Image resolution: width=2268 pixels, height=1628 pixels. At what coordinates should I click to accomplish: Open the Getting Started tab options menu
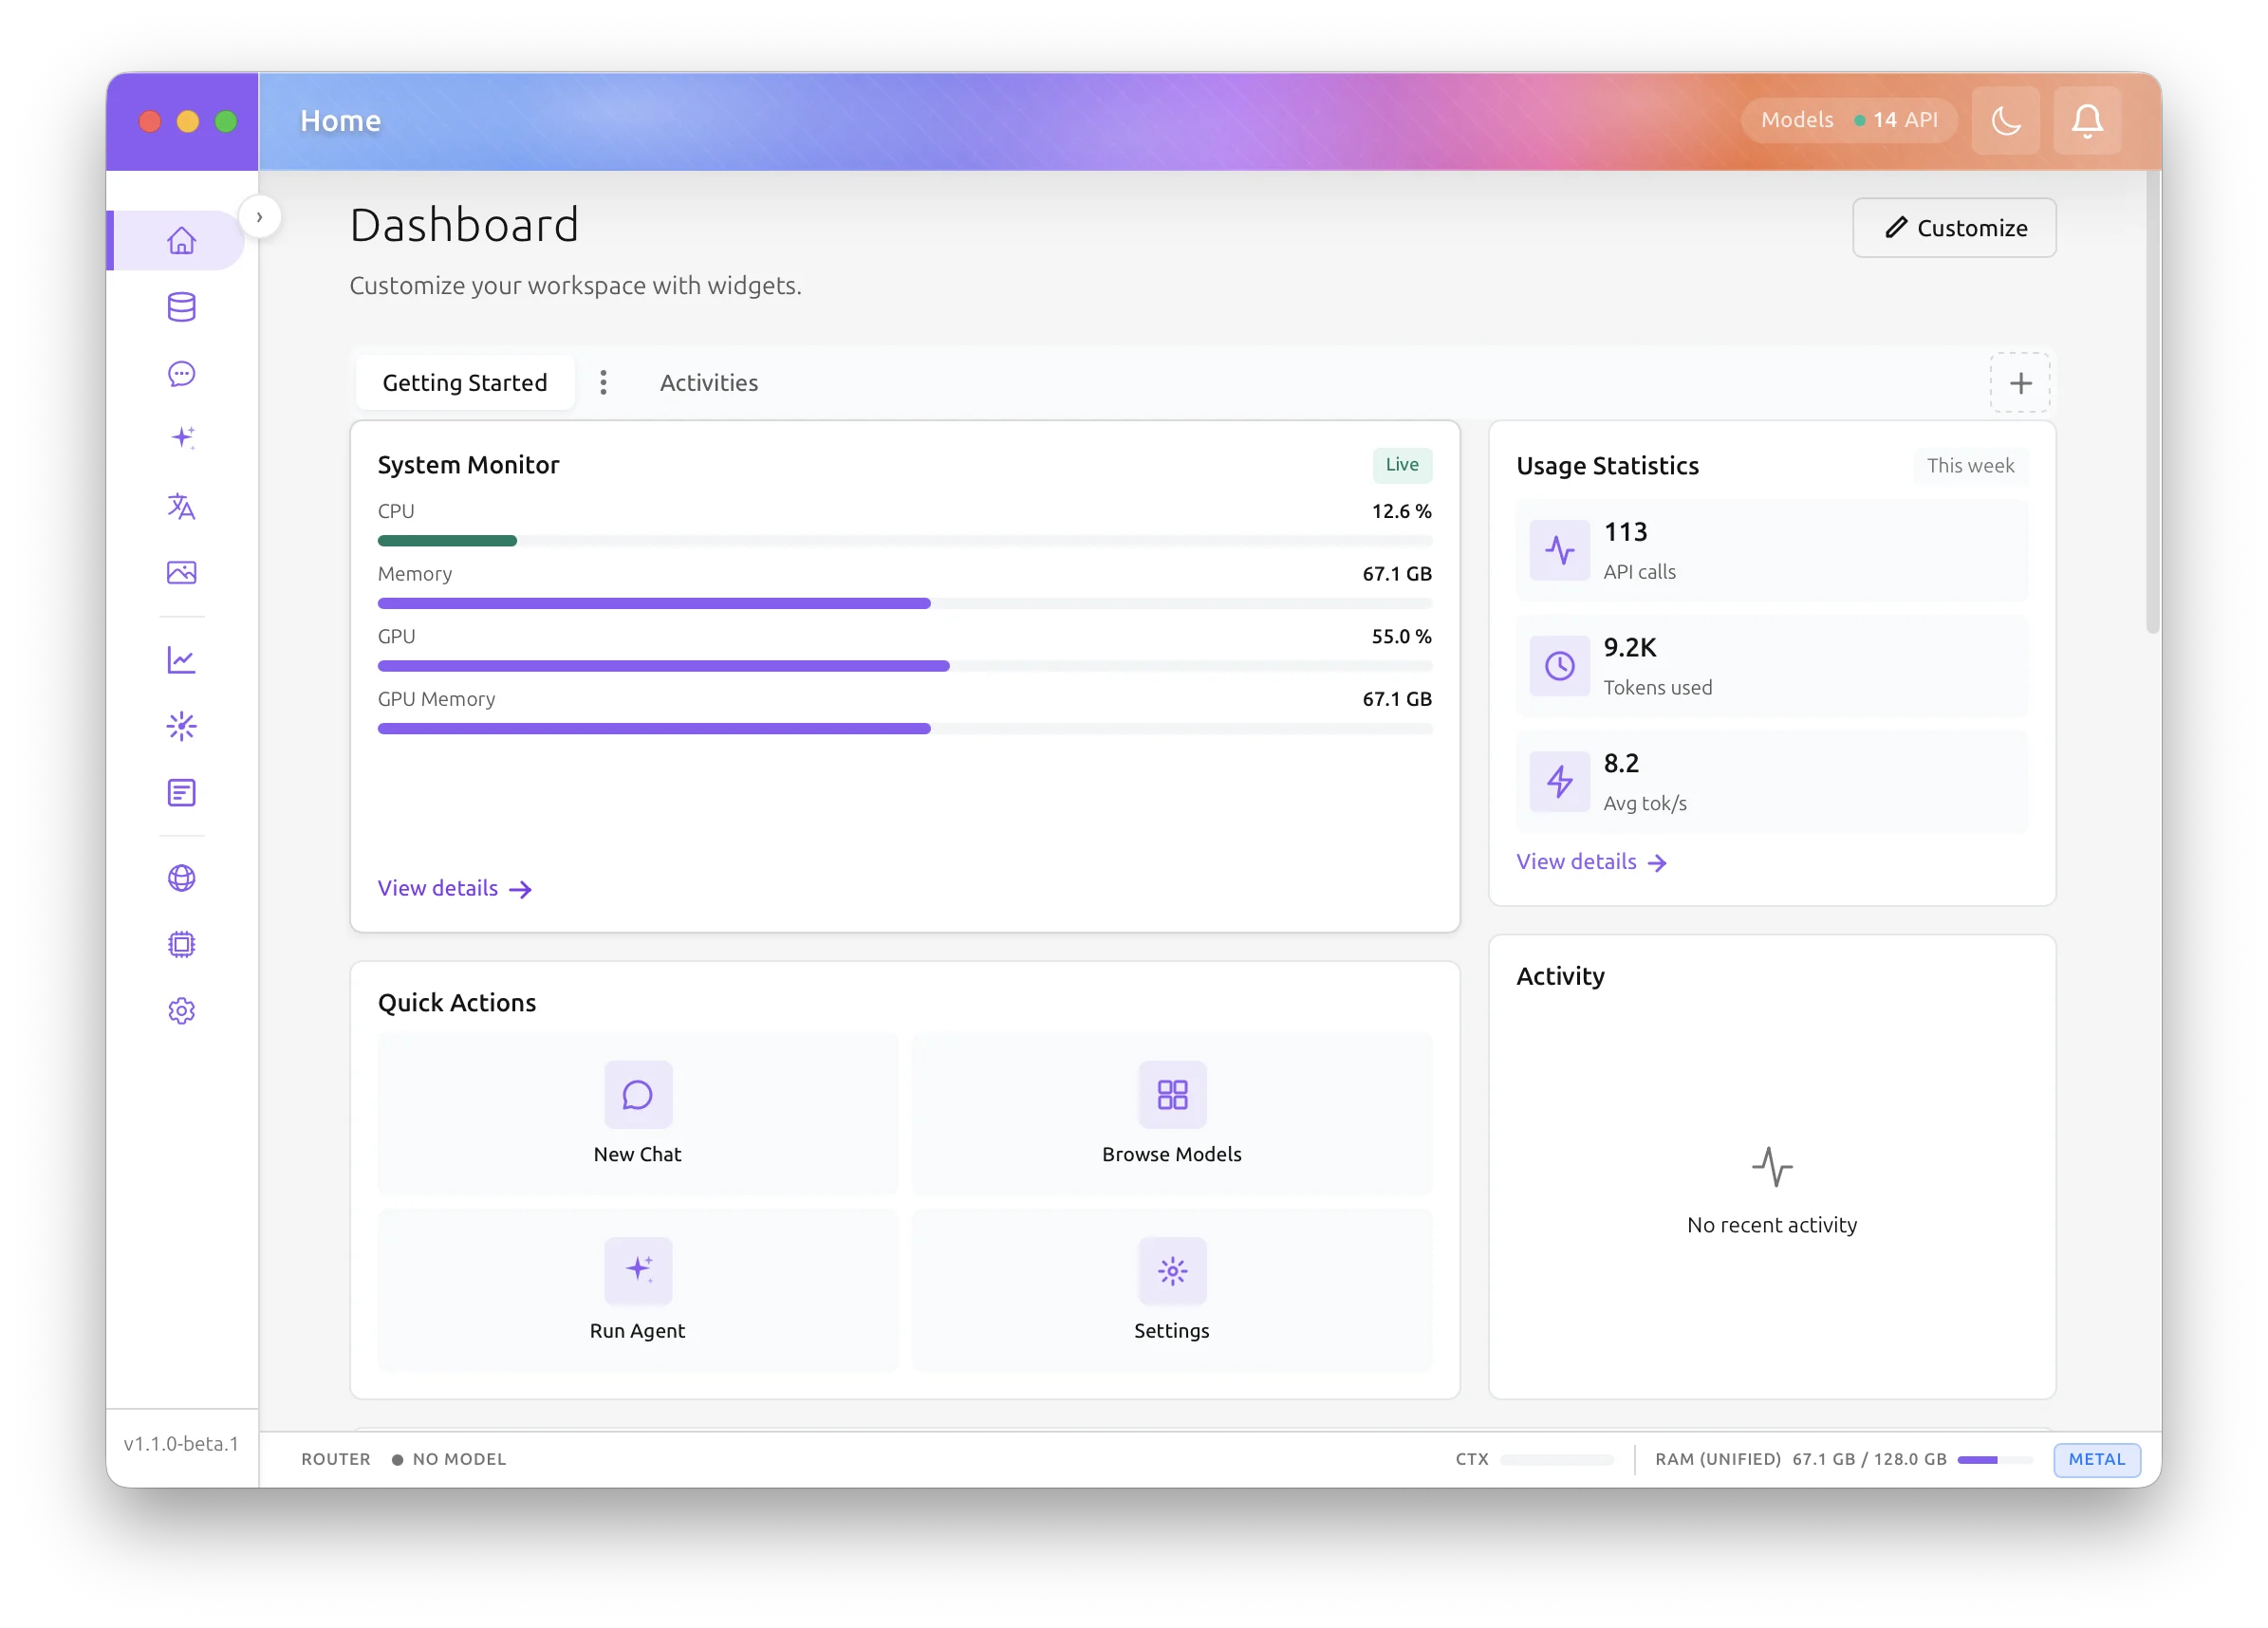pos(604,382)
